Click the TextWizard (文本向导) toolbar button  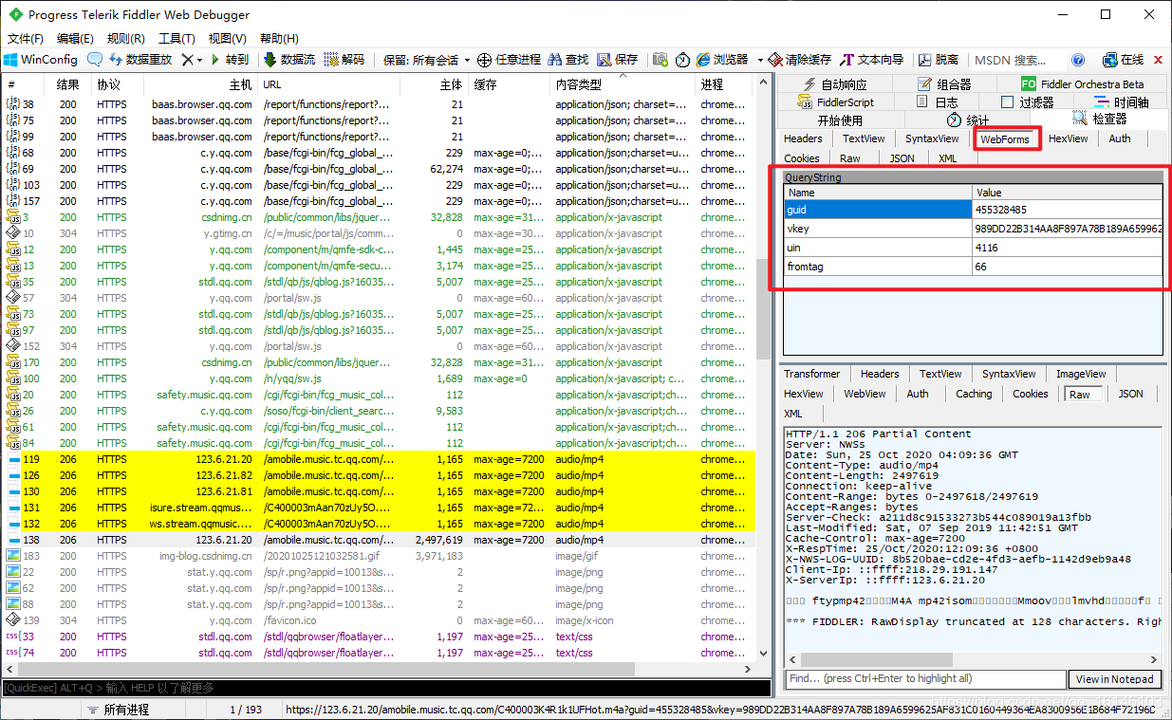pos(872,59)
